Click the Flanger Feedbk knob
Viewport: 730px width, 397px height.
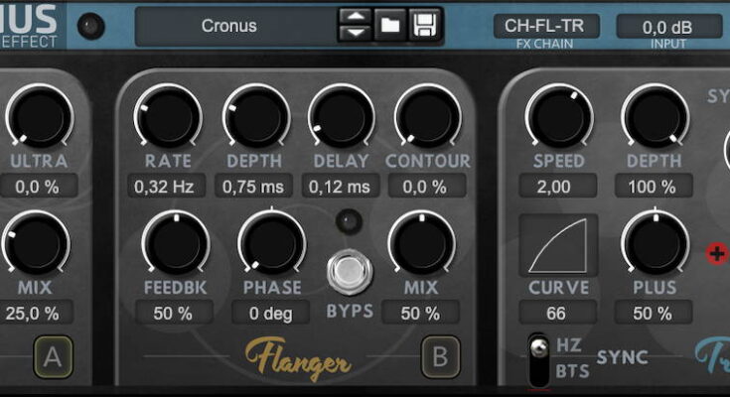click(175, 244)
